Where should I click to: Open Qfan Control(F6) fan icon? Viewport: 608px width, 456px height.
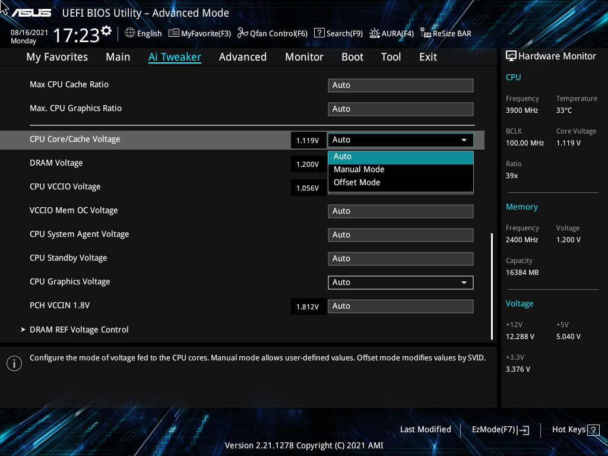coord(243,33)
